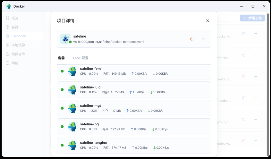Click the safeline-luigi green status dot
Image resolution: width=271 pixels, height=159 pixels.
point(62,90)
